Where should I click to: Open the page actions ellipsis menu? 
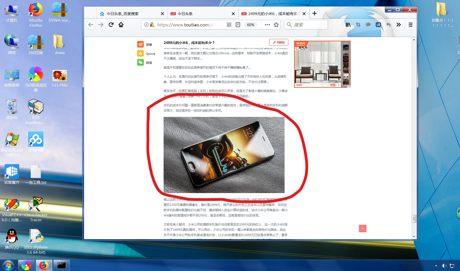pyautogui.click(x=267, y=25)
